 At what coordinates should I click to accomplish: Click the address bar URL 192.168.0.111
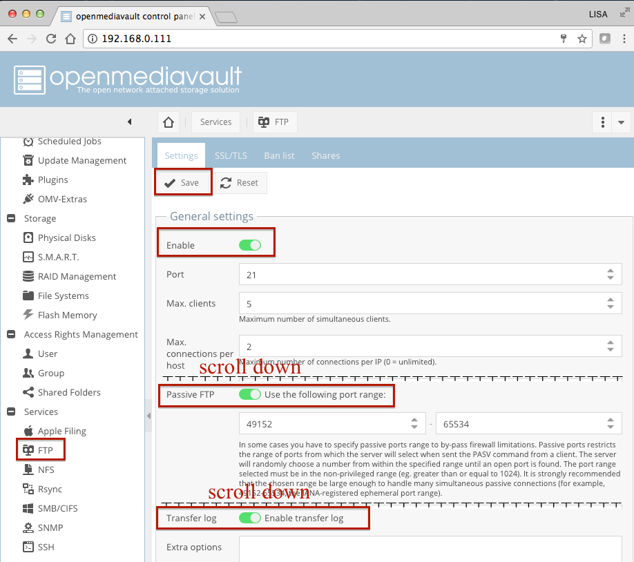pyautogui.click(x=137, y=39)
